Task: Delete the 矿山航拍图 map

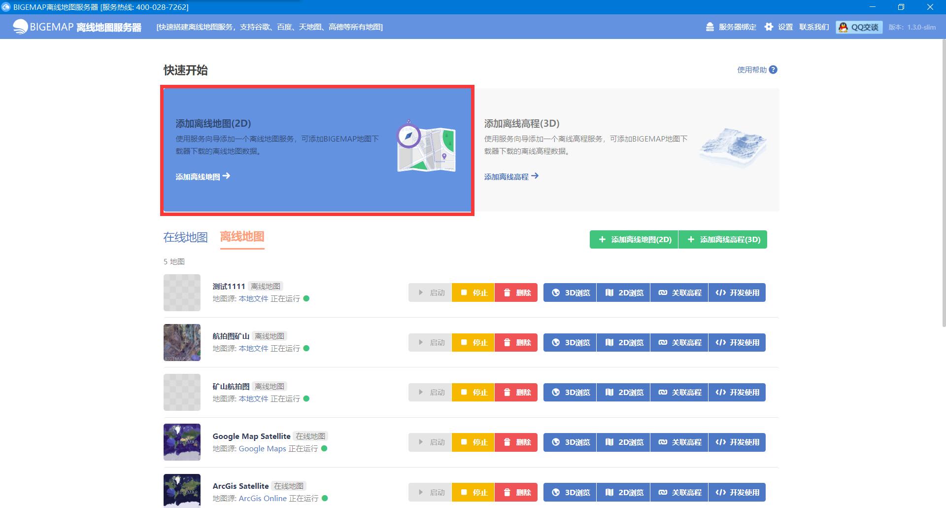Action: 516,392
